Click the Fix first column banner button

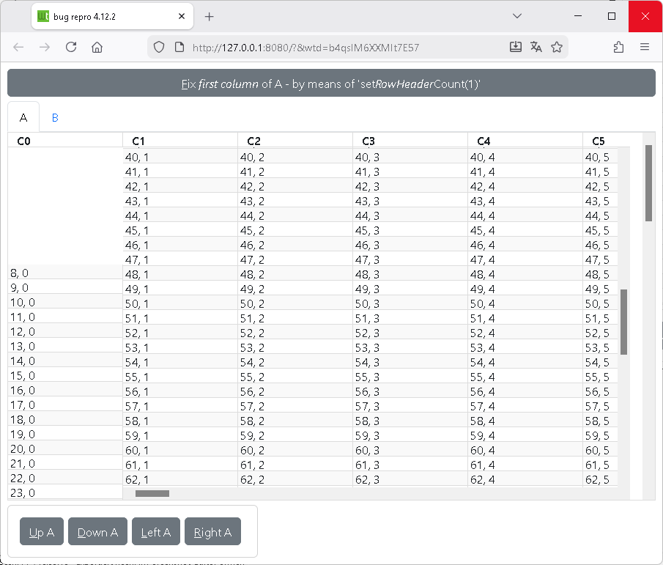(x=331, y=84)
